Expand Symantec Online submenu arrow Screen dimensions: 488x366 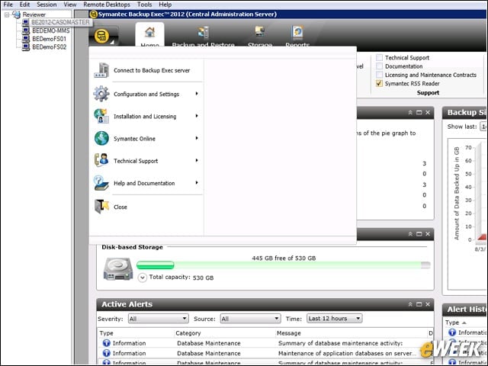[197, 138]
